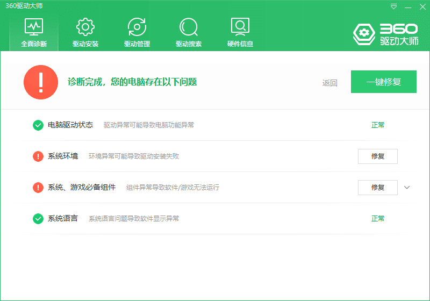This screenshot has height=301, width=430.
Task: Click the green check icon for 系统语言
Action: click(x=38, y=219)
